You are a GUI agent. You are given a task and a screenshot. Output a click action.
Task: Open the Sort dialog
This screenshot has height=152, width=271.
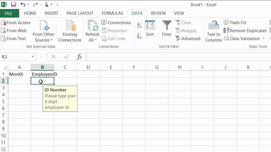(x=150, y=28)
